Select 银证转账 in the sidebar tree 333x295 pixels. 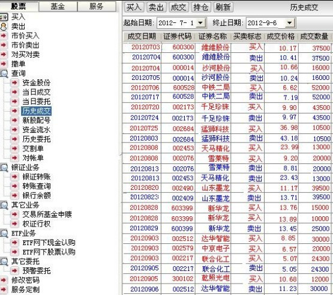tap(37, 177)
